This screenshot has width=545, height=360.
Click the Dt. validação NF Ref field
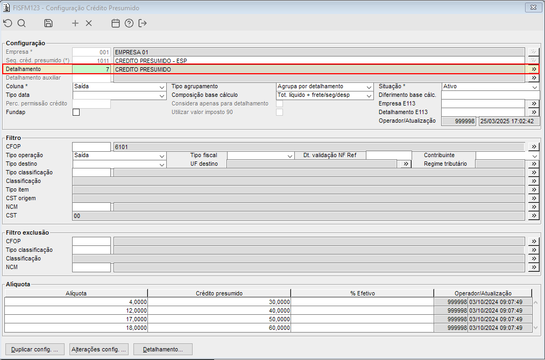[x=388, y=156]
